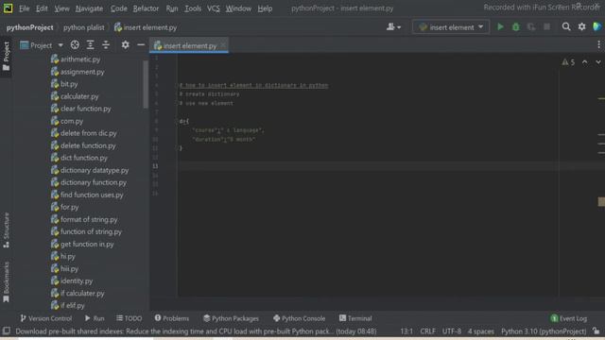Click python plalist breadcrumb

(x=84, y=27)
